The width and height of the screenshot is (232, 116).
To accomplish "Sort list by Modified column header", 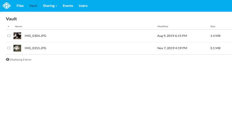I will [163, 26].
